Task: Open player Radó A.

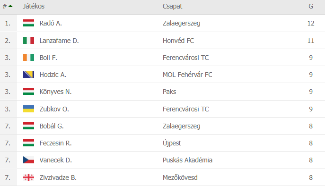Action: [51, 23]
